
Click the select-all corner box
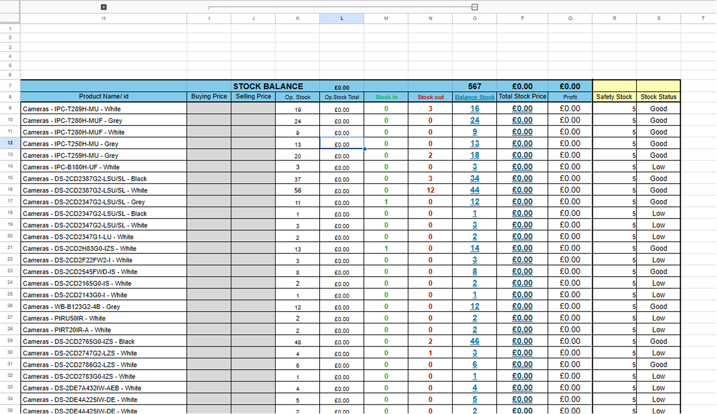(10, 18)
